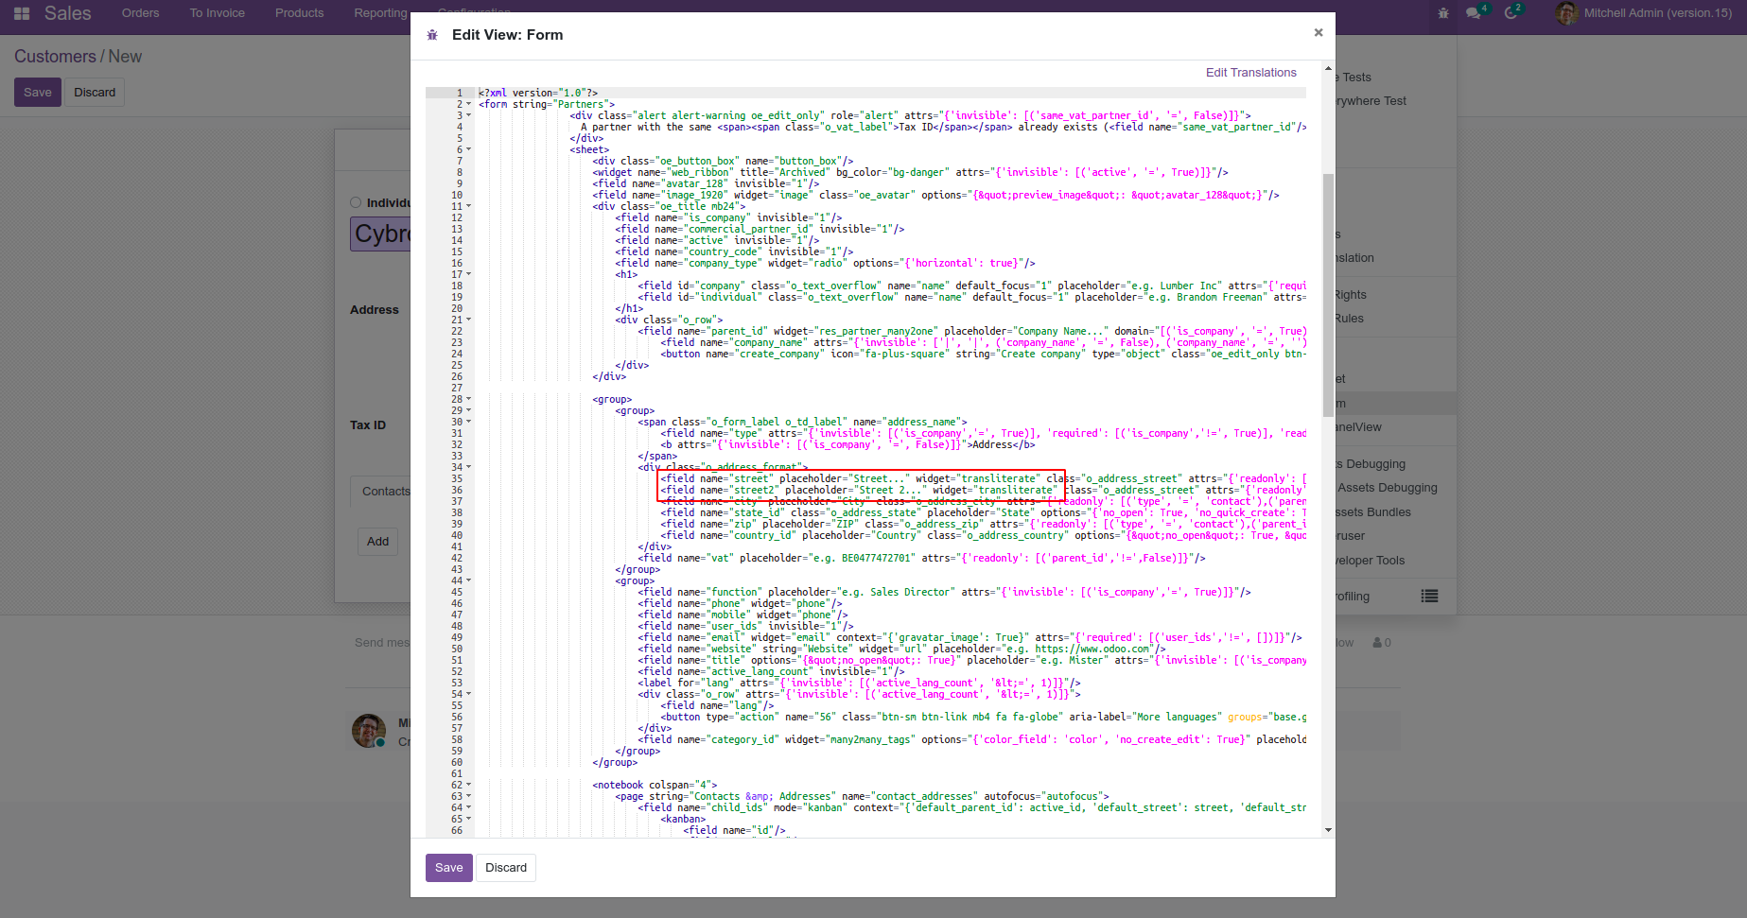This screenshot has width=1747, height=918.
Task: Click the debug bug icon in navbar
Action: pyautogui.click(x=1442, y=13)
